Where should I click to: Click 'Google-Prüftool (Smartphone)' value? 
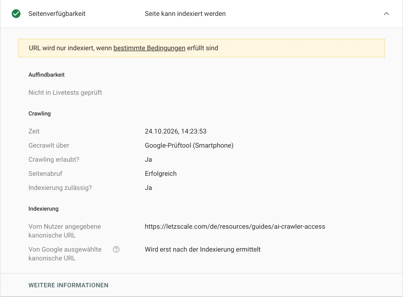[x=189, y=145]
